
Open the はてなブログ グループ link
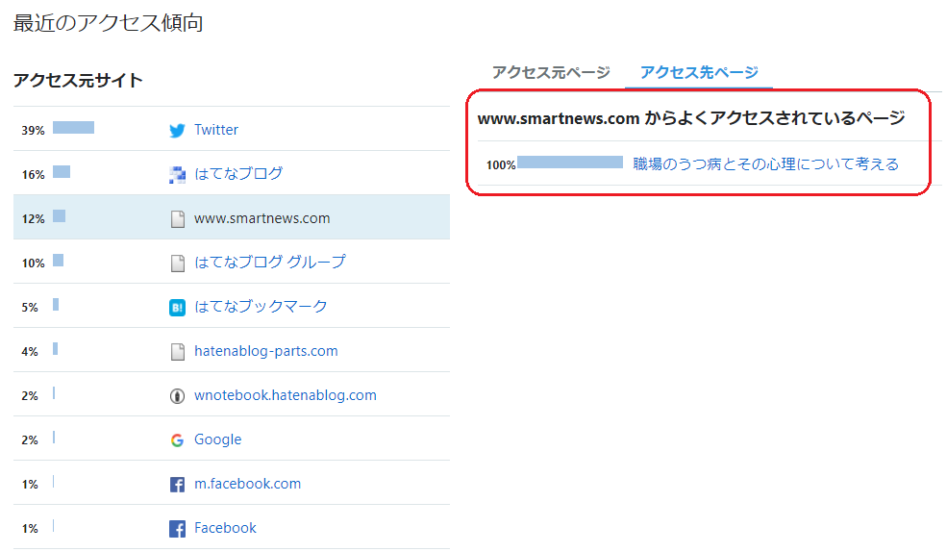[x=270, y=263]
